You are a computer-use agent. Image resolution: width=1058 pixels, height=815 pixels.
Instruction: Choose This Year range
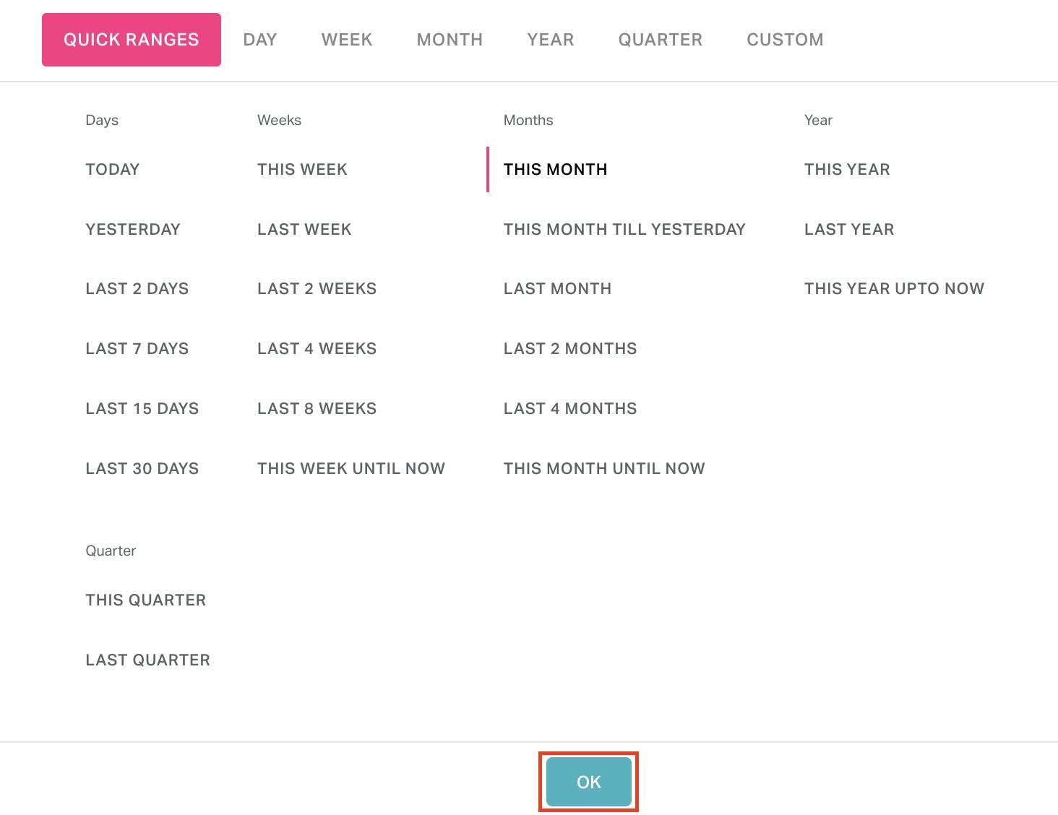click(847, 169)
